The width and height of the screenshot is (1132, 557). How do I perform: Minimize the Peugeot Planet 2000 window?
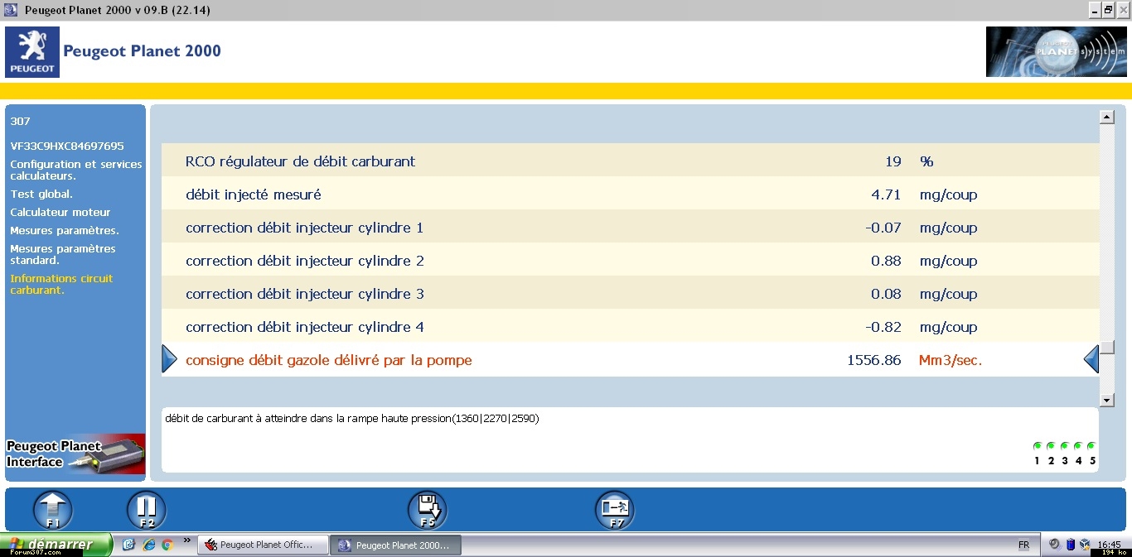(x=1094, y=10)
